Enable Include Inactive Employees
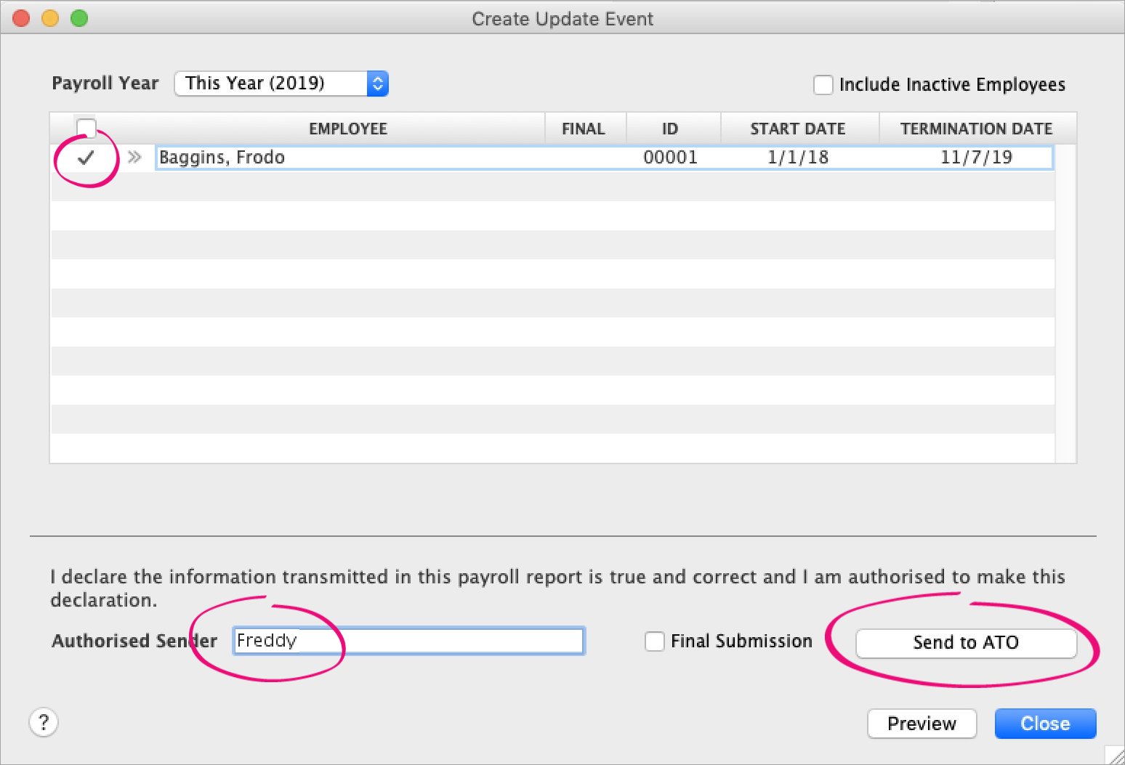This screenshot has width=1125, height=765. click(x=823, y=85)
